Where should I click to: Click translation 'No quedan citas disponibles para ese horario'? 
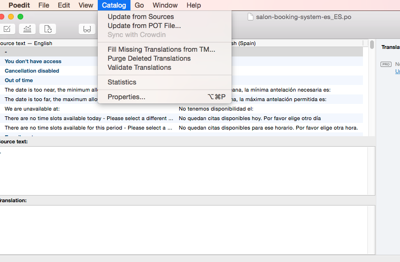click(269, 128)
